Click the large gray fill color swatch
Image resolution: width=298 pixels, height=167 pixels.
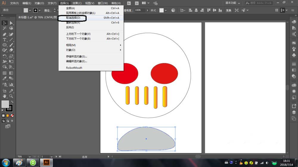pyautogui.click(x=5, y=104)
